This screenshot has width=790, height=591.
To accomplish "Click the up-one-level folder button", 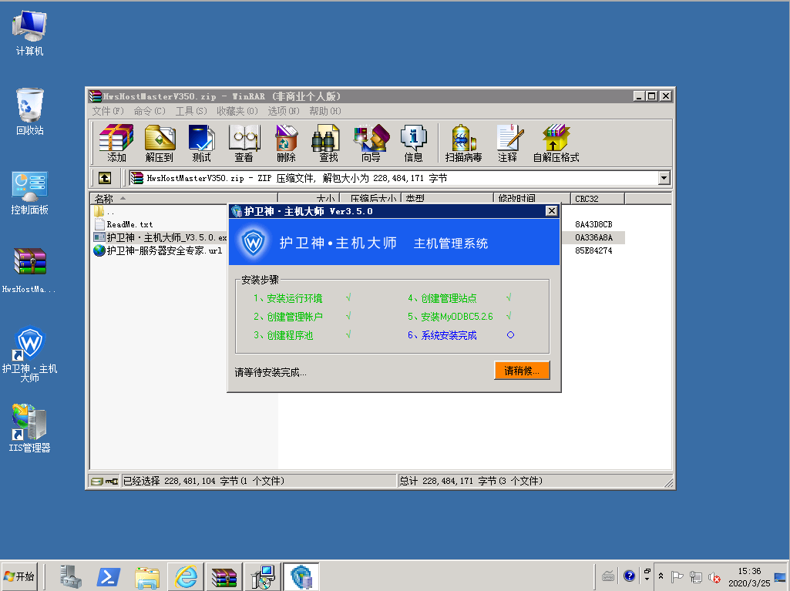I will (105, 178).
